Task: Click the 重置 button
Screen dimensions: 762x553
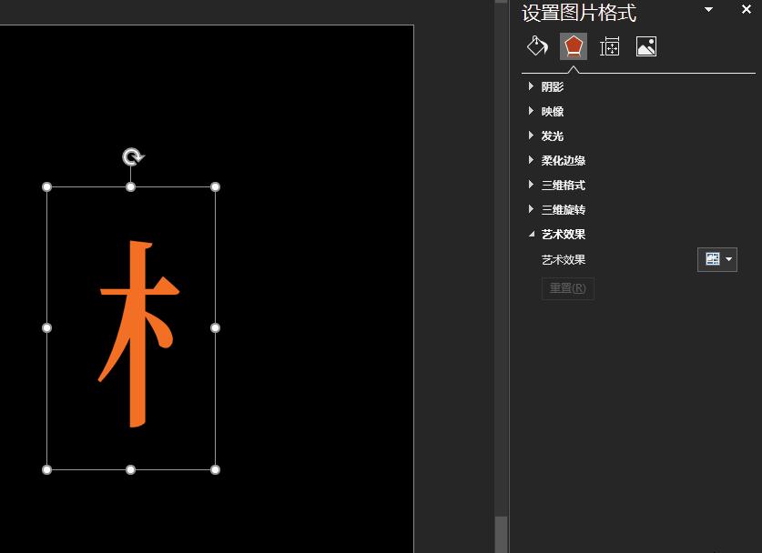Action: click(567, 287)
